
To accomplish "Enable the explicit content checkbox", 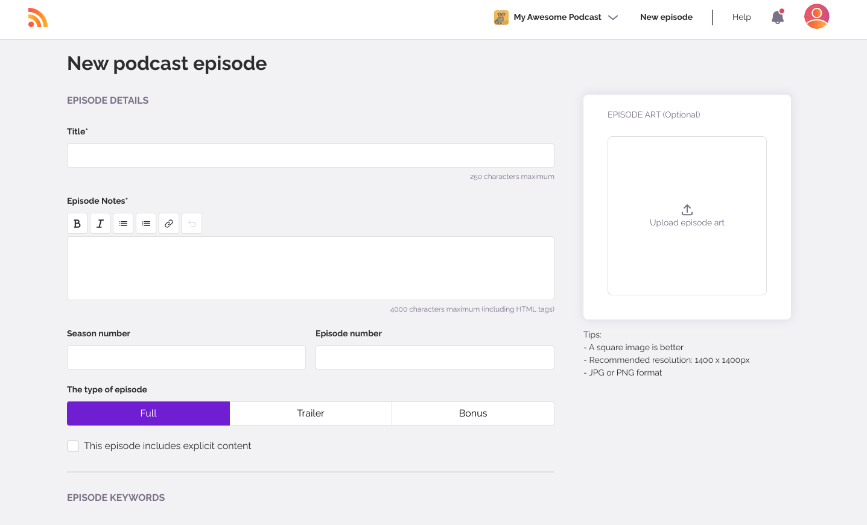I will [x=73, y=446].
